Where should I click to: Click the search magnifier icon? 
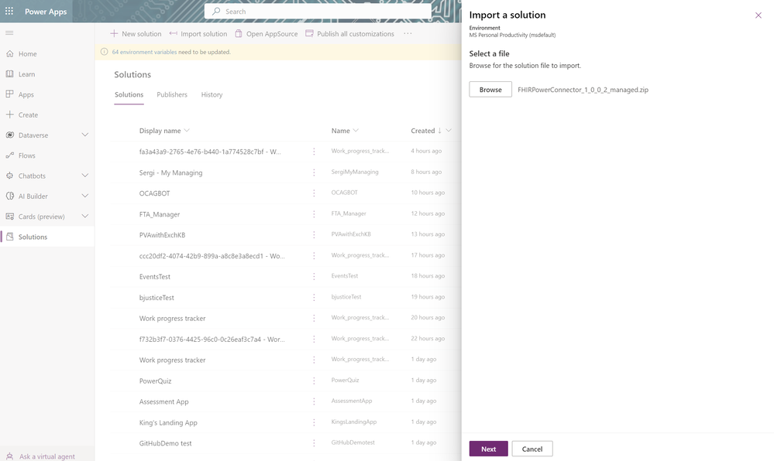pos(216,11)
